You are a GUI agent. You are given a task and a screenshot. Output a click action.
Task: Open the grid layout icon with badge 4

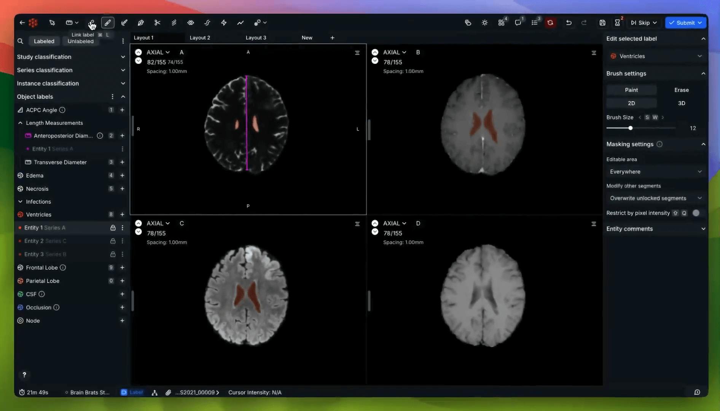[x=502, y=23]
